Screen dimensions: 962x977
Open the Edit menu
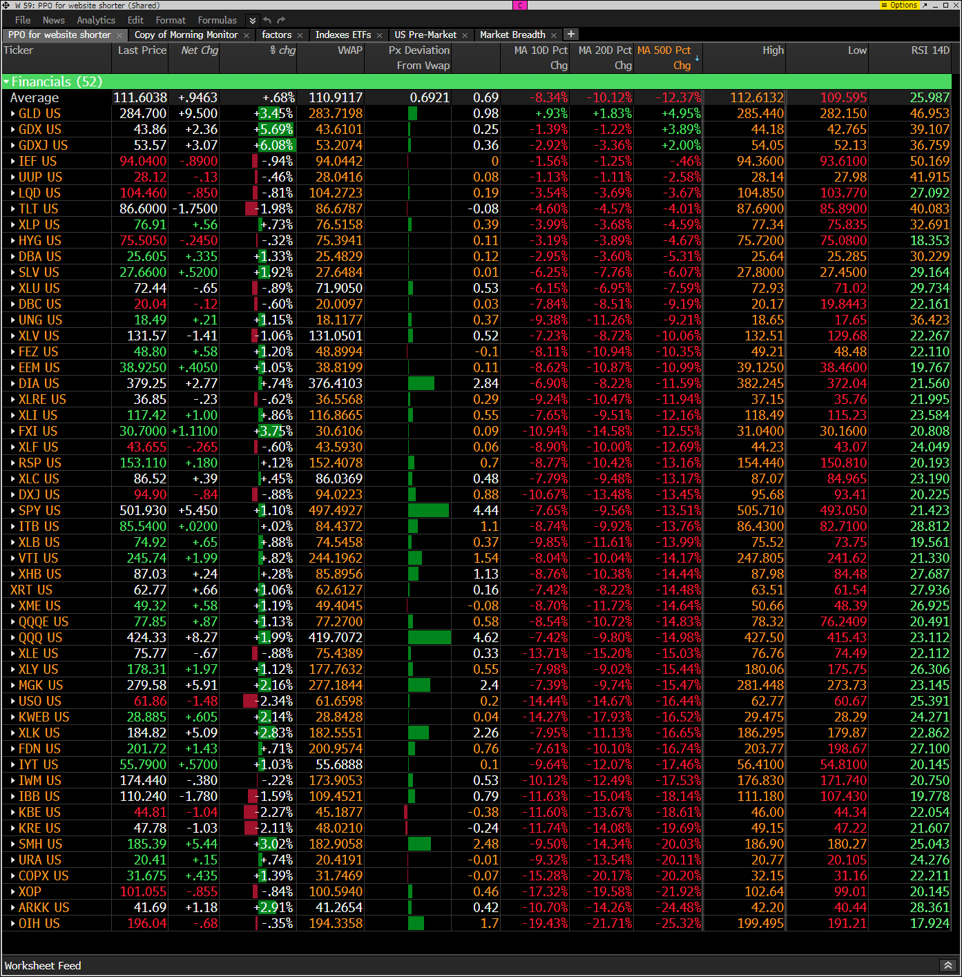coord(135,20)
